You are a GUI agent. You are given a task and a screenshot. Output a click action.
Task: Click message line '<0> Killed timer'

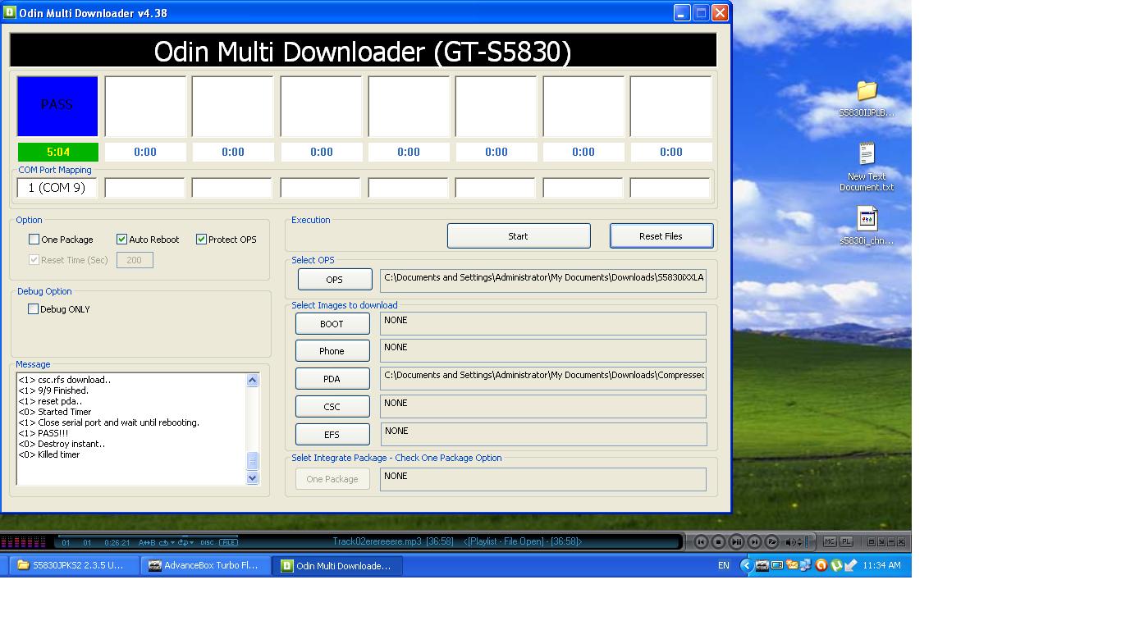pos(49,454)
